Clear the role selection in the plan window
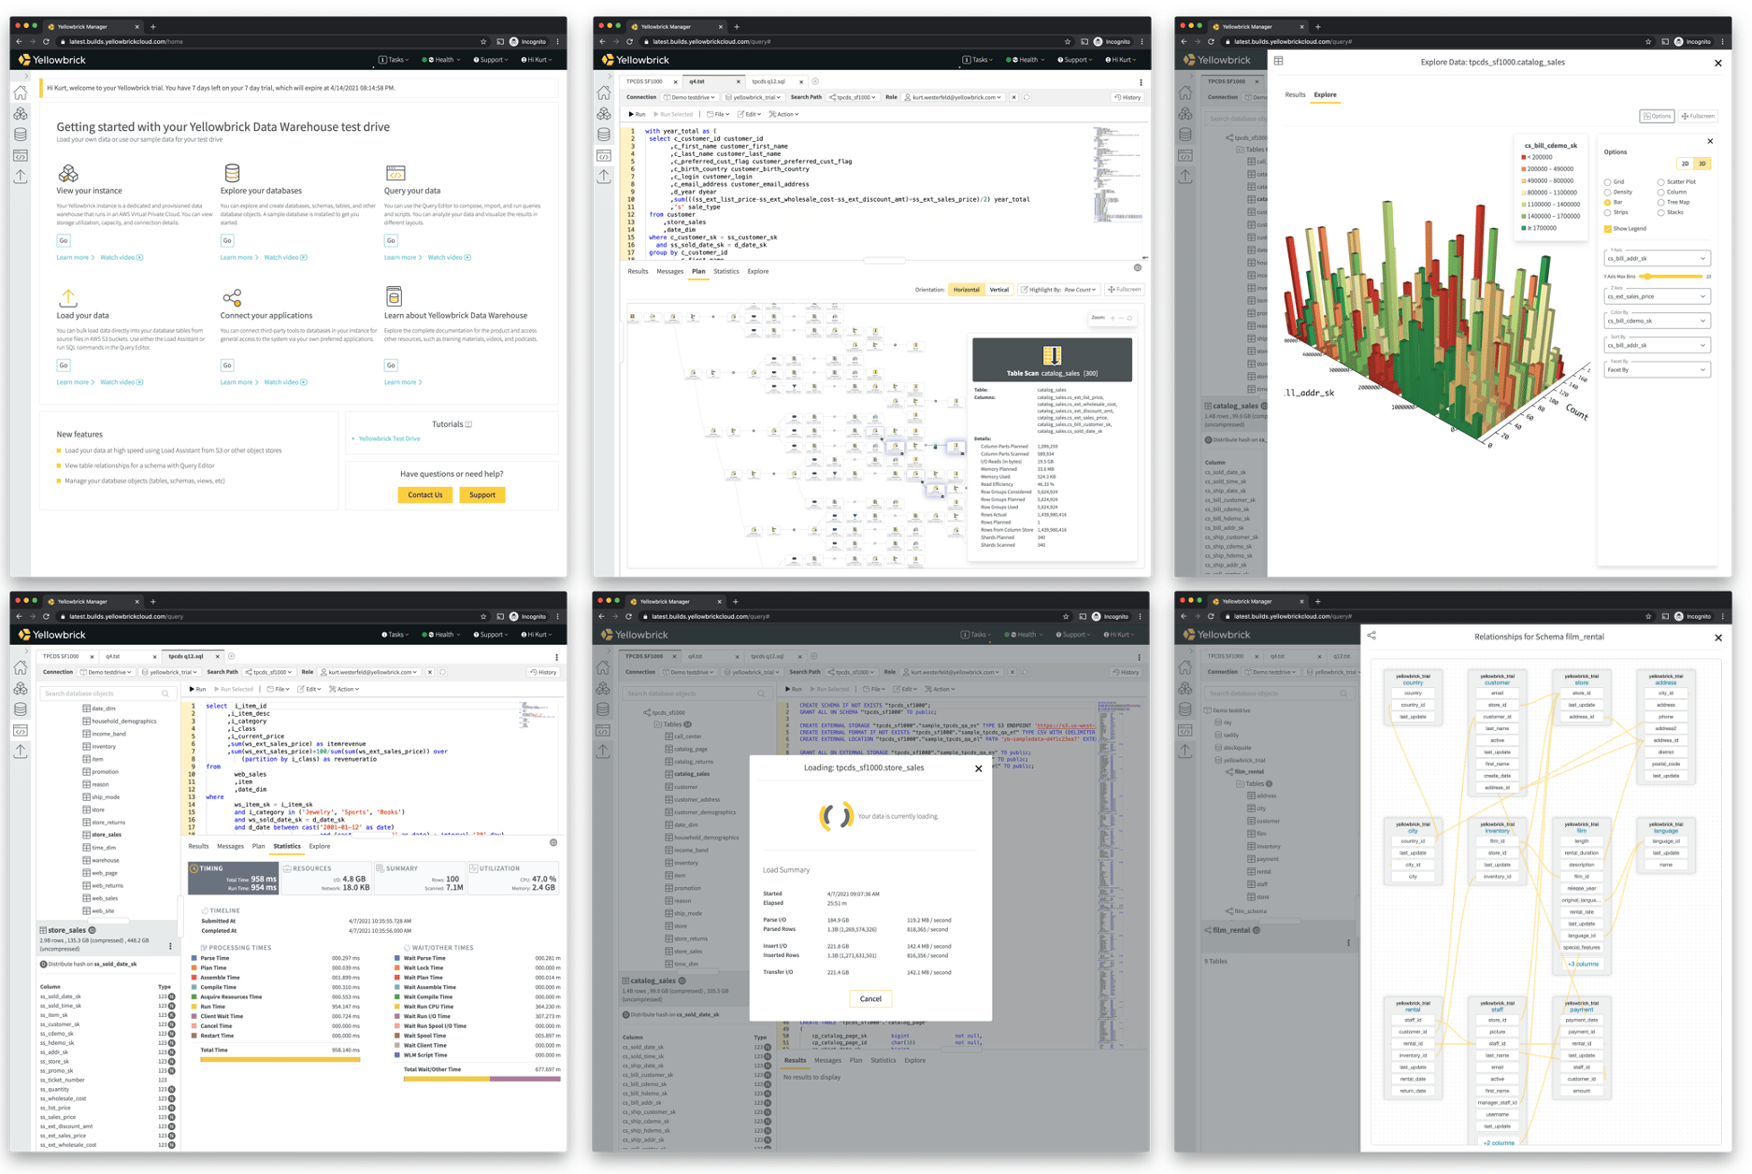This screenshot has width=1752, height=1174. coord(1013,97)
